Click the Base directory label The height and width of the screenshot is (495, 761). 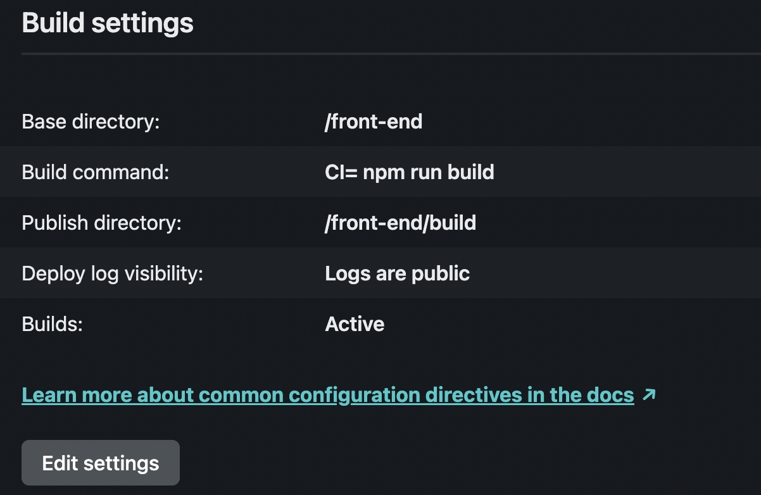91,121
